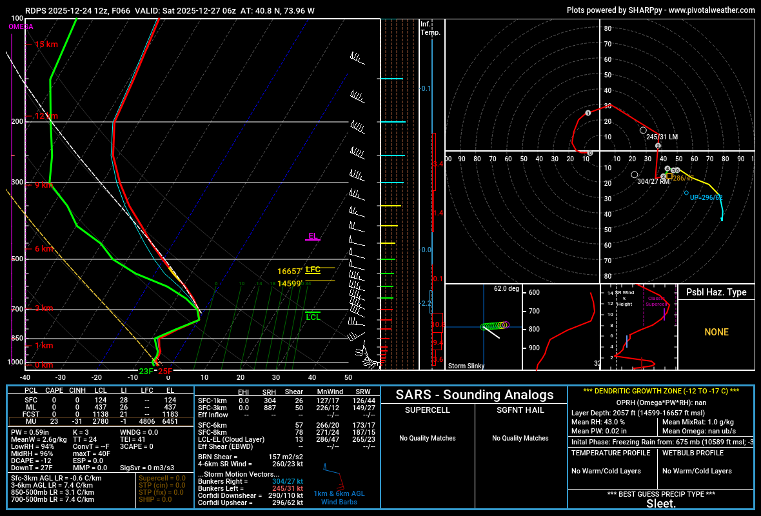Image resolution: width=761 pixels, height=516 pixels.
Task: Select the SGFNT HAIL analogs column heading
Action: coord(521,410)
